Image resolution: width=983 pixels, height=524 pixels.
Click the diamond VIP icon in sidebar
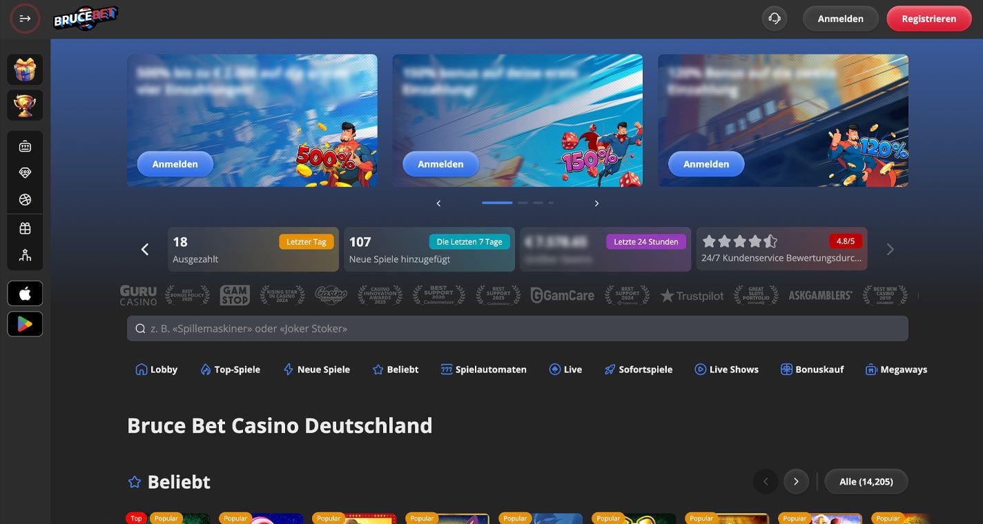[25, 173]
